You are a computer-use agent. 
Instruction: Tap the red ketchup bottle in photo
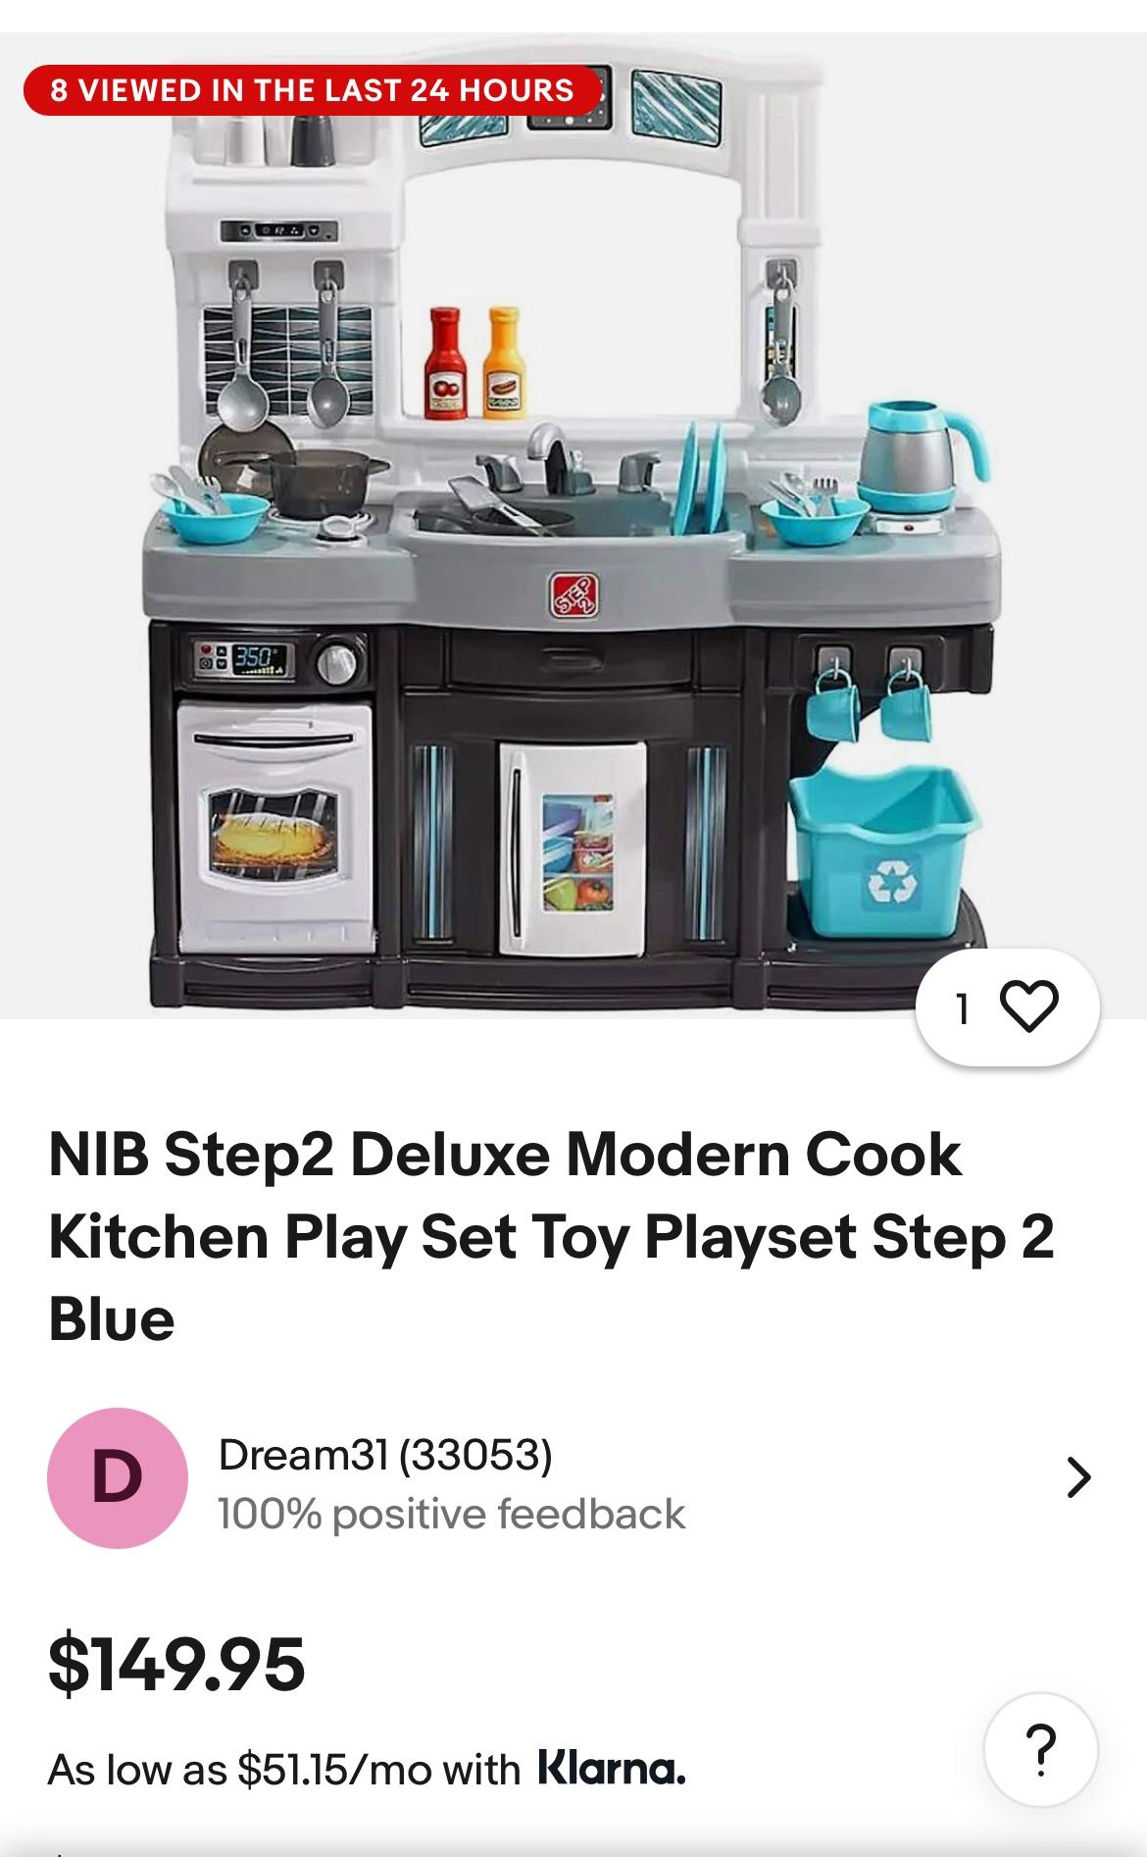coord(445,364)
